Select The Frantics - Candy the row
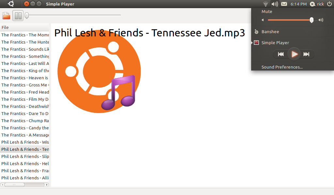 click(24, 128)
